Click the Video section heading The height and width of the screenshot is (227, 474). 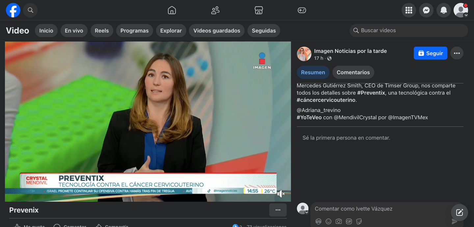(x=17, y=31)
